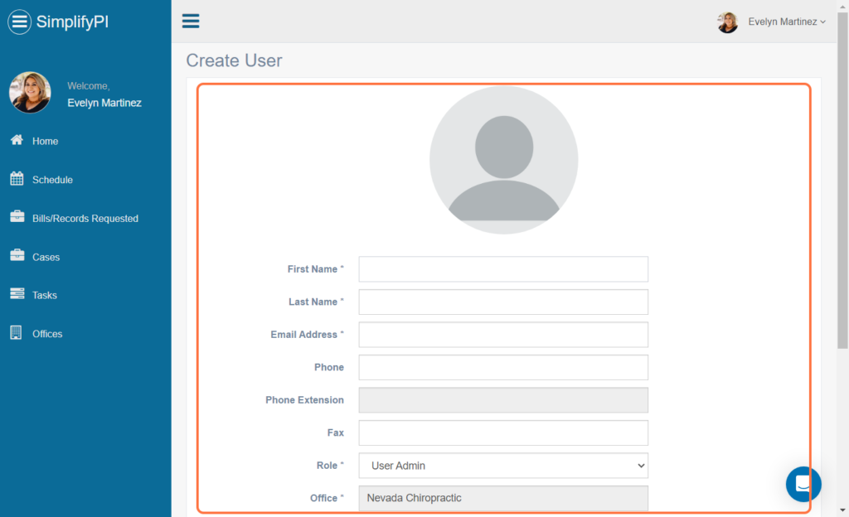This screenshot has width=849, height=517.
Task: Click the Role label
Action: pyautogui.click(x=330, y=466)
